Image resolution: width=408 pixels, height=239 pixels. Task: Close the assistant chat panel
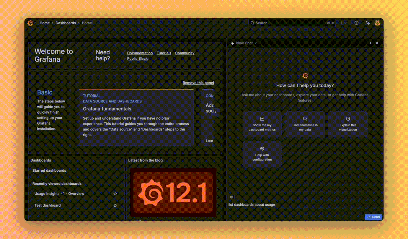click(377, 43)
